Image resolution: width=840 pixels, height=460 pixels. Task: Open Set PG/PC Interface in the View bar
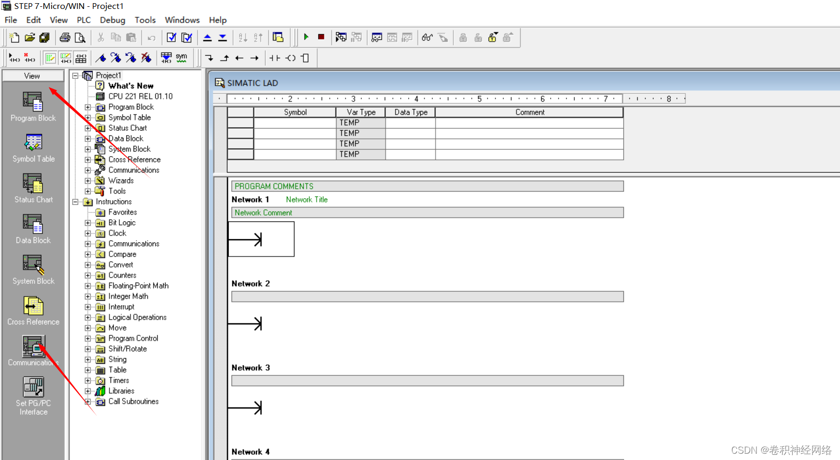(x=33, y=396)
